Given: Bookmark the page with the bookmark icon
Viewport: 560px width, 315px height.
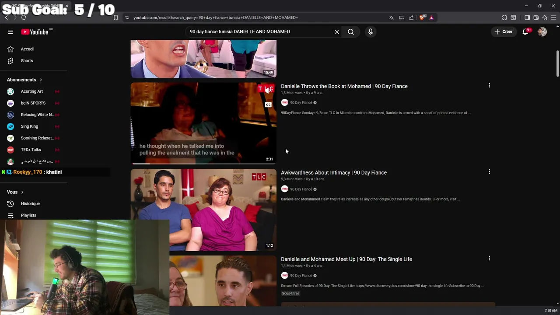Looking at the screenshot, I should 115,17.
